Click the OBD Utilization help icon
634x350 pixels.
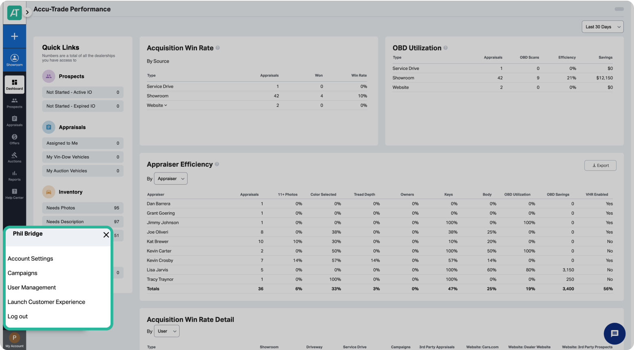445,48
